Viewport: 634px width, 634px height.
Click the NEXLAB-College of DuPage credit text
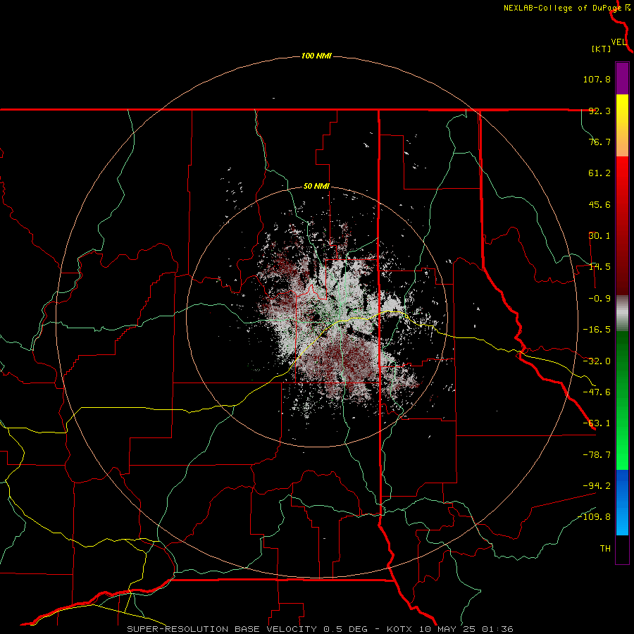(x=562, y=8)
